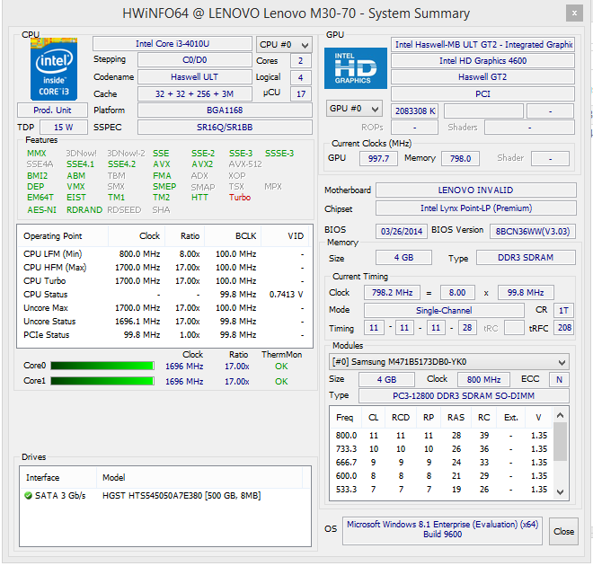Click the Core0 usage bar
The height and width of the screenshot is (566, 593).
tap(102, 366)
